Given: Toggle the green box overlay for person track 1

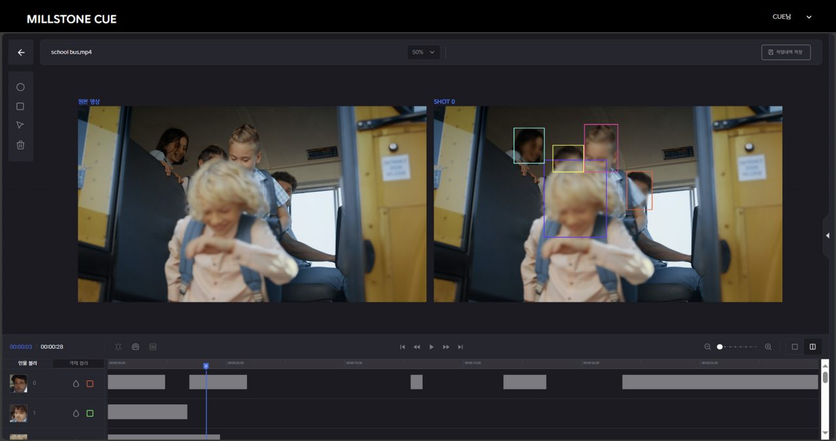Looking at the screenshot, I should click(89, 413).
